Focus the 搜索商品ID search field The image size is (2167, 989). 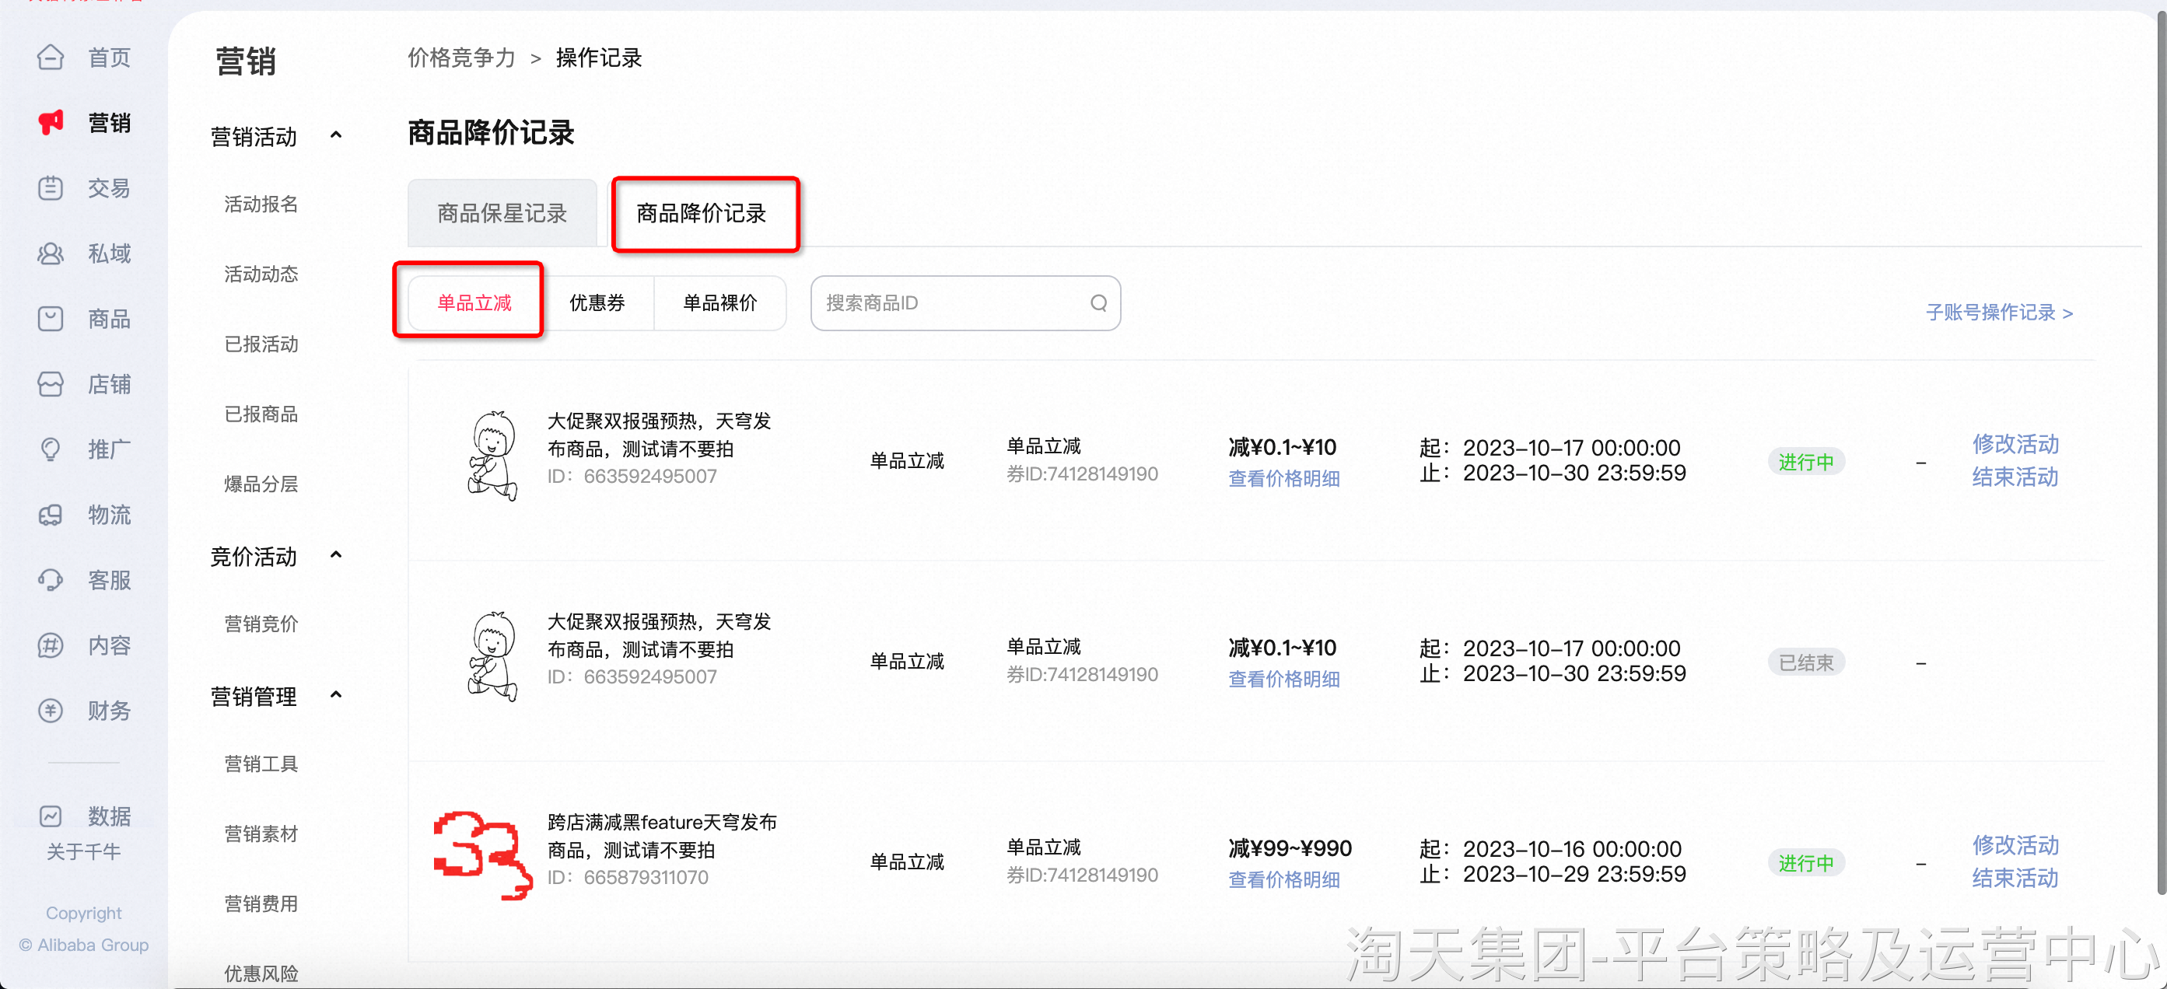tap(965, 302)
